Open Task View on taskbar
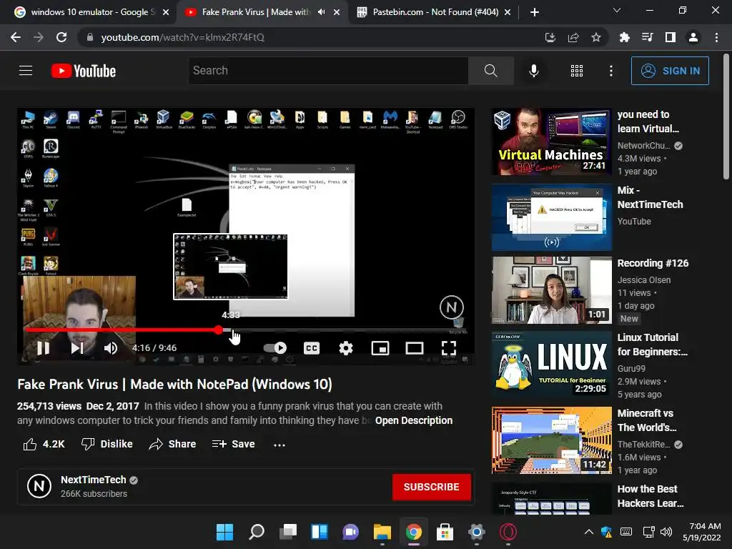The image size is (732, 549). click(288, 532)
